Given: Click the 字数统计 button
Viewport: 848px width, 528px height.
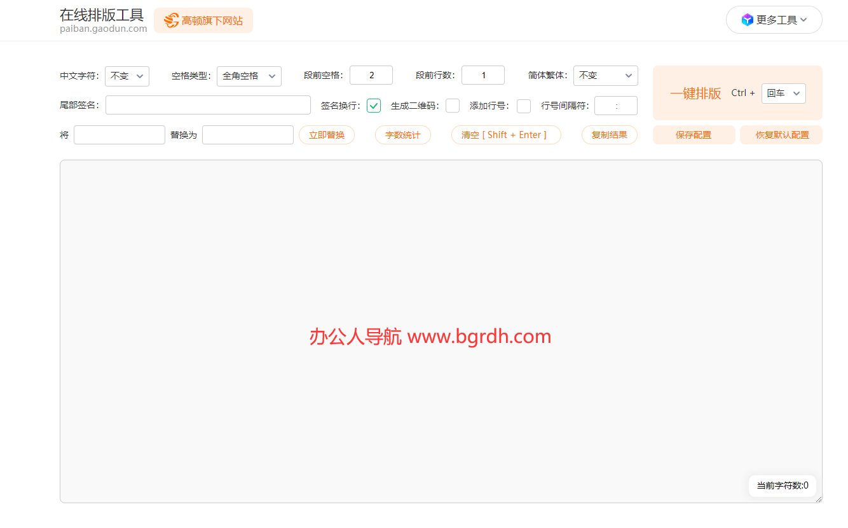Looking at the screenshot, I should [403, 135].
